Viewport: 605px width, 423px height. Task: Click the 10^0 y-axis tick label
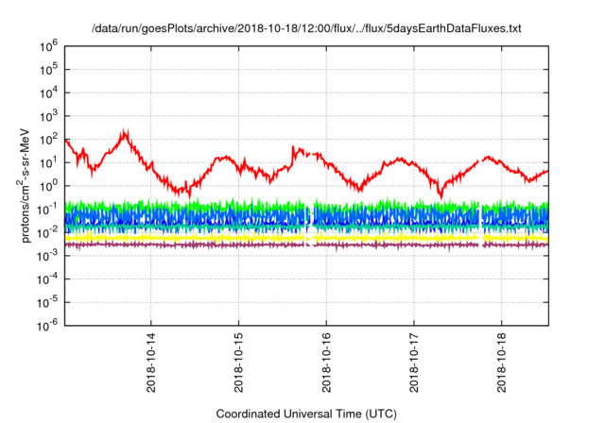pyautogui.click(x=48, y=186)
